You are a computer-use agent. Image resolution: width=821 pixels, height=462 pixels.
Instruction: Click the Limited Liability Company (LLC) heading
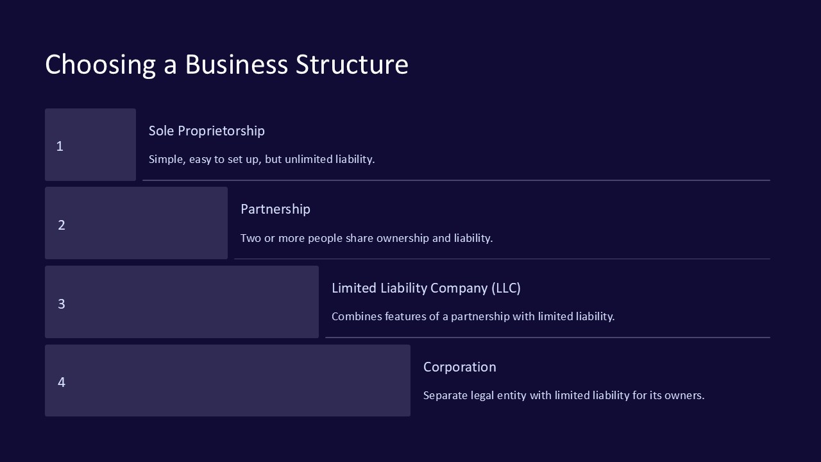coord(426,288)
